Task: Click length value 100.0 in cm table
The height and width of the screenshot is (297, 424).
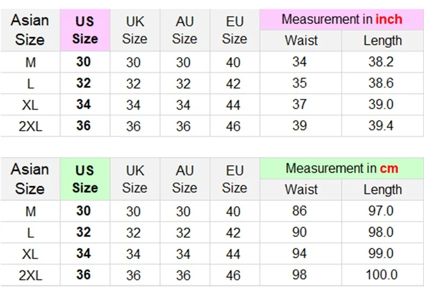Action: [x=381, y=275]
